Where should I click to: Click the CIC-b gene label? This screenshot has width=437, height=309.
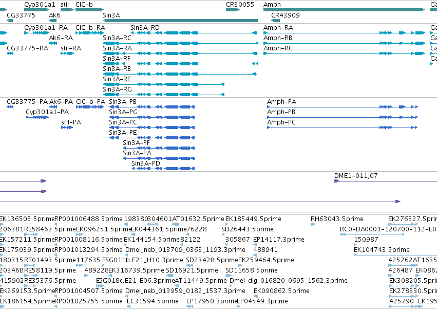pyautogui.click(x=84, y=5)
